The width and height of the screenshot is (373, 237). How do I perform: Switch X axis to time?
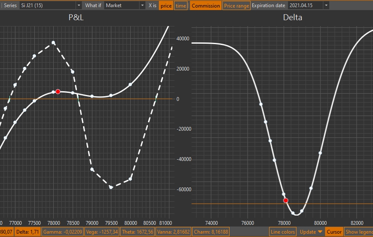(x=180, y=5)
